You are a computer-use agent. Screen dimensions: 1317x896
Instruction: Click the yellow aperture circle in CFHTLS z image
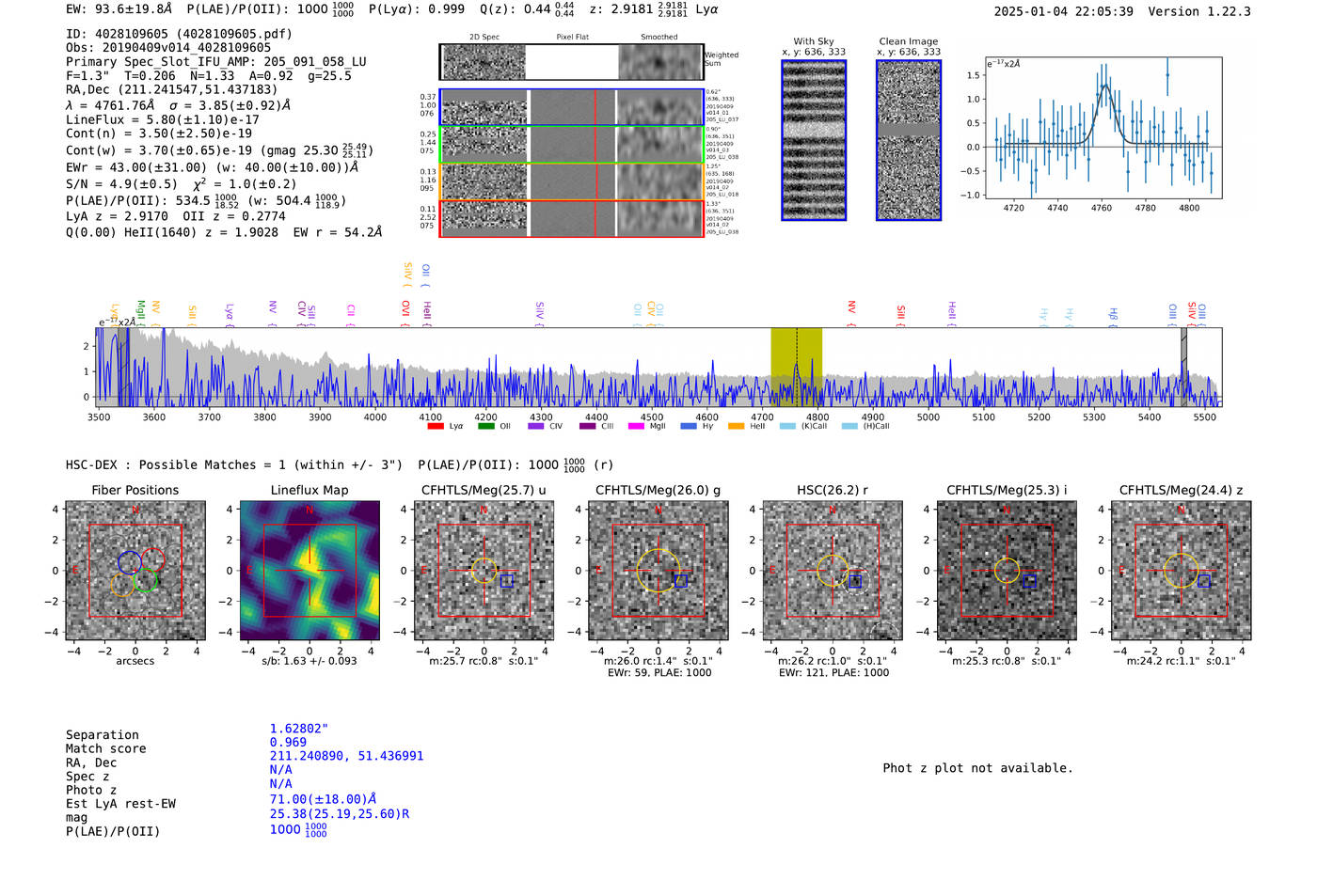pos(1182,571)
